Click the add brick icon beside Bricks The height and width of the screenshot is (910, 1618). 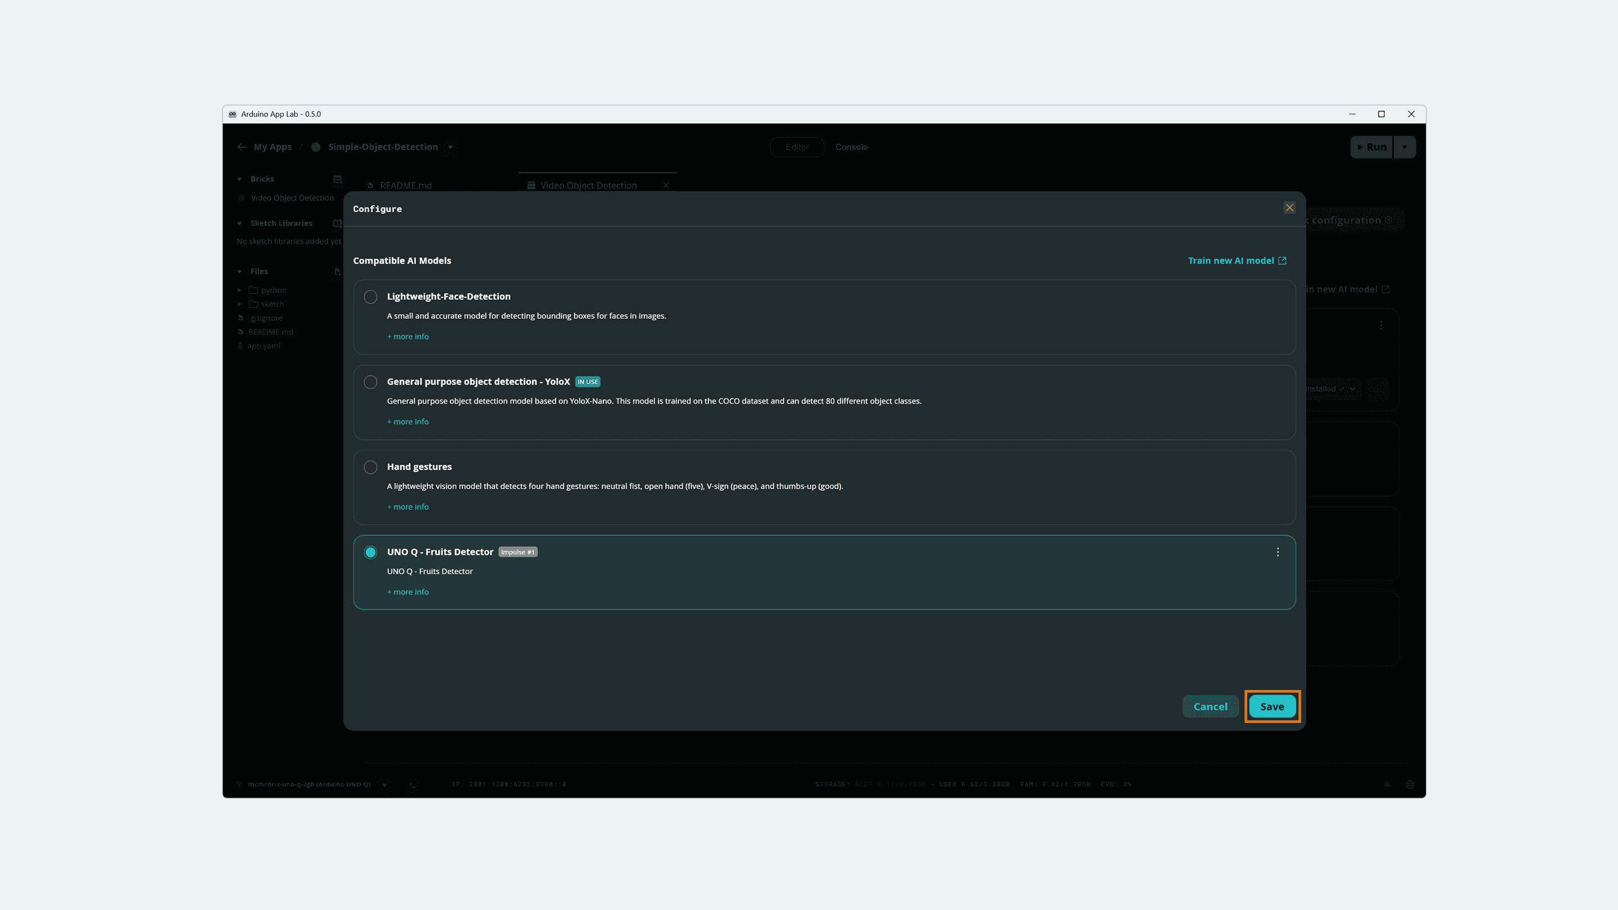pyautogui.click(x=337, y=179)
